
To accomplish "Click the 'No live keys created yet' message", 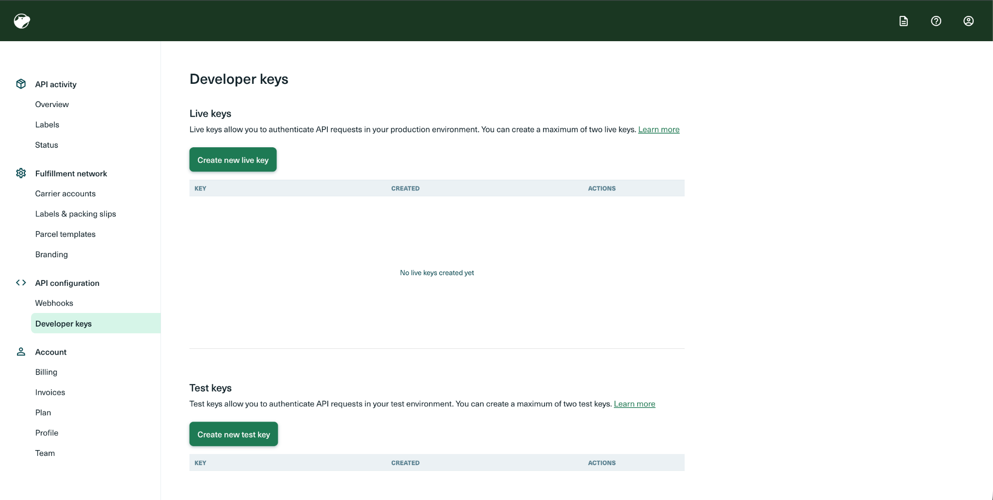I will tap(437, 273).
